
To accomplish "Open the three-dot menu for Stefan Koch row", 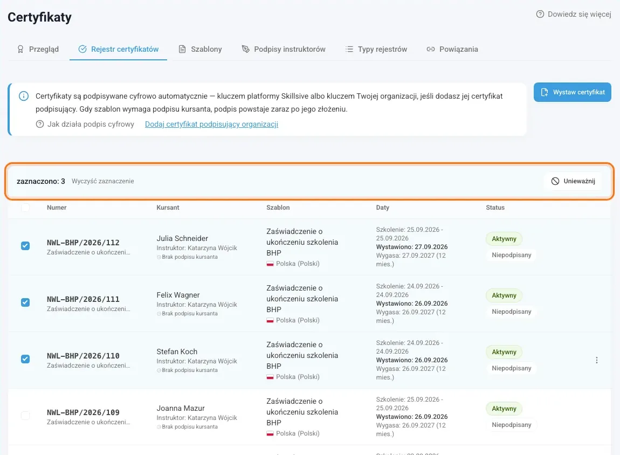I will (597, 360).
